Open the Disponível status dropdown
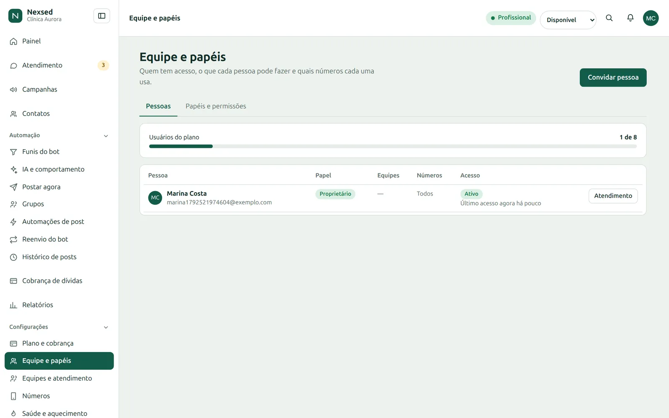Viewport: 669px width, 418px height. pyautogui.click(x=568, y=20)
